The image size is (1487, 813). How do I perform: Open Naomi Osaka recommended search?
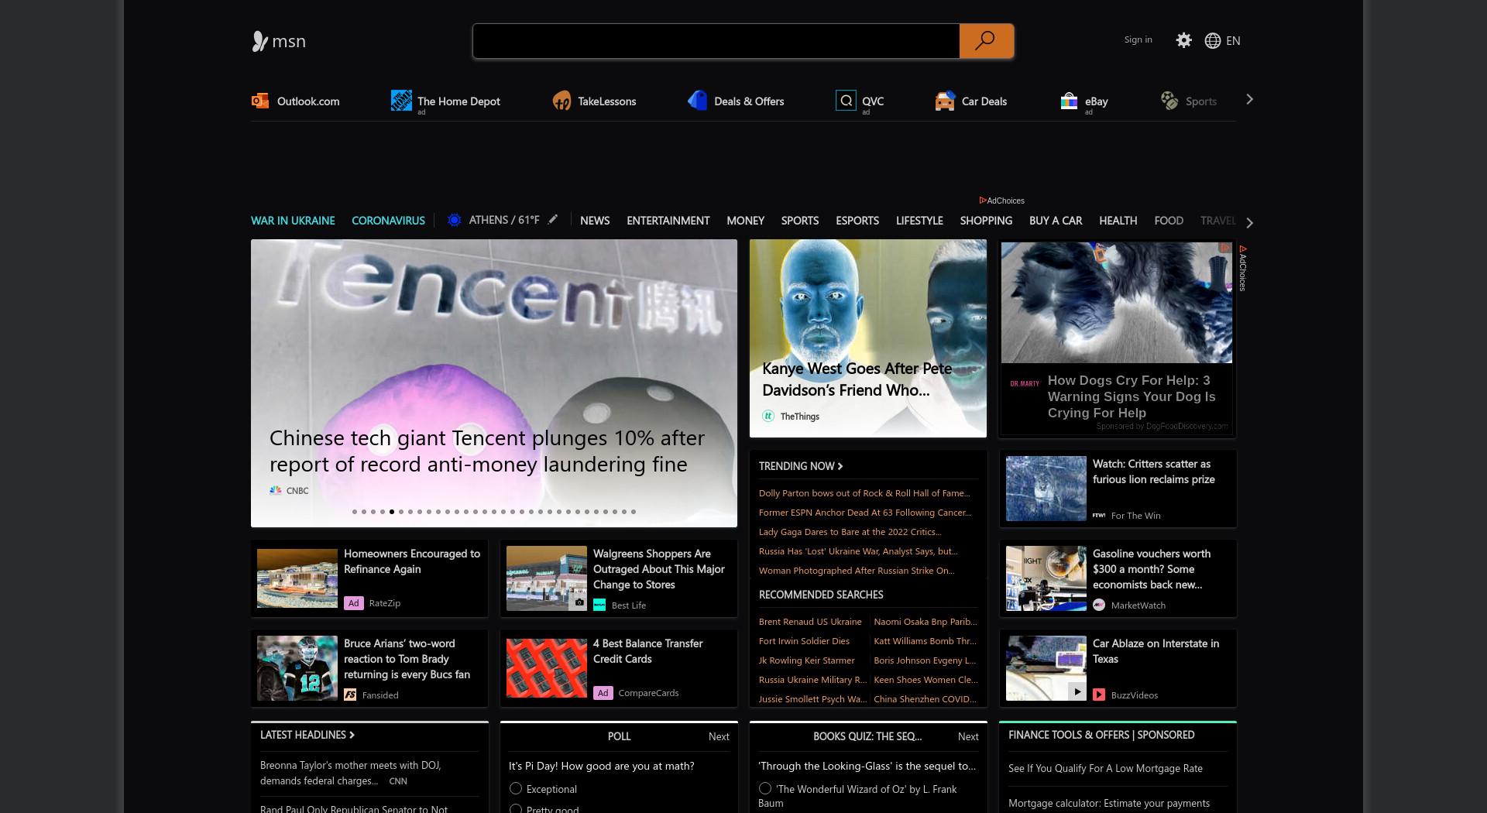point(926,622)
